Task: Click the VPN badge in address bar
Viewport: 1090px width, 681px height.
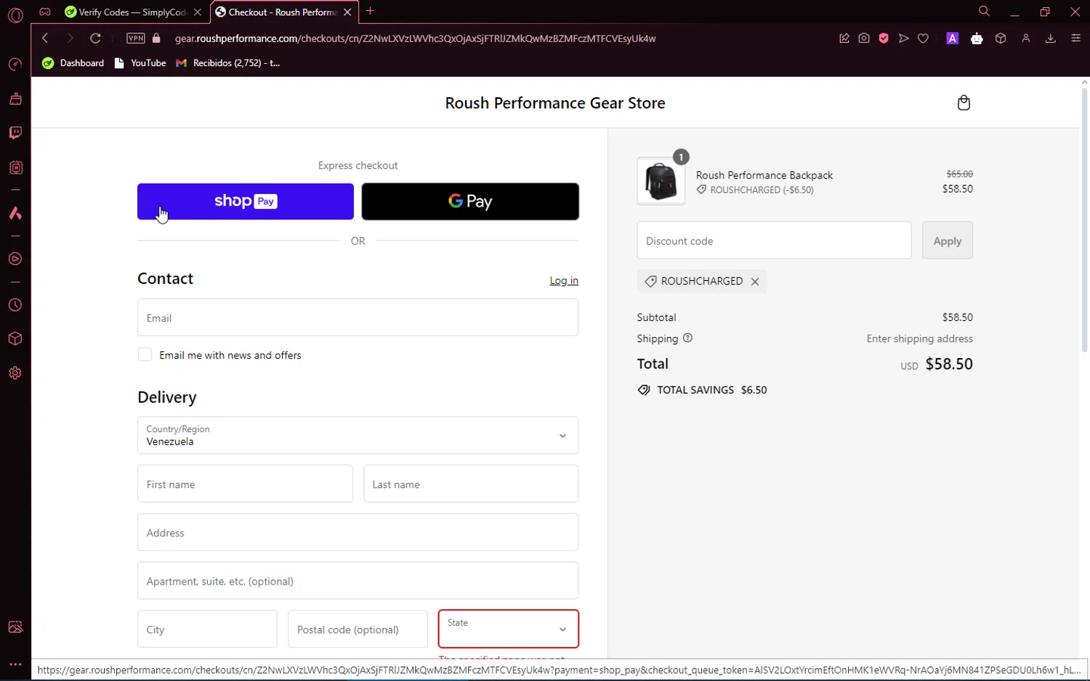Action: tap(136, 38)
